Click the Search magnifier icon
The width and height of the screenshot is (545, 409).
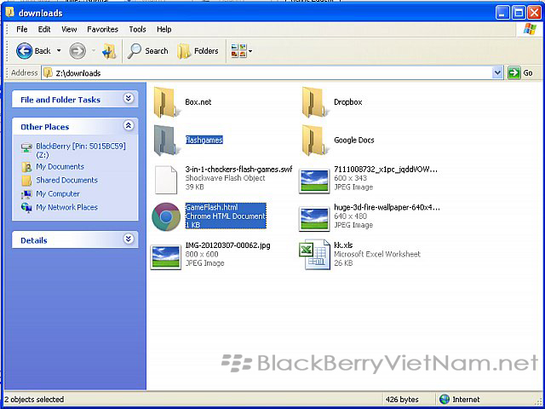[x=135, y=51]
